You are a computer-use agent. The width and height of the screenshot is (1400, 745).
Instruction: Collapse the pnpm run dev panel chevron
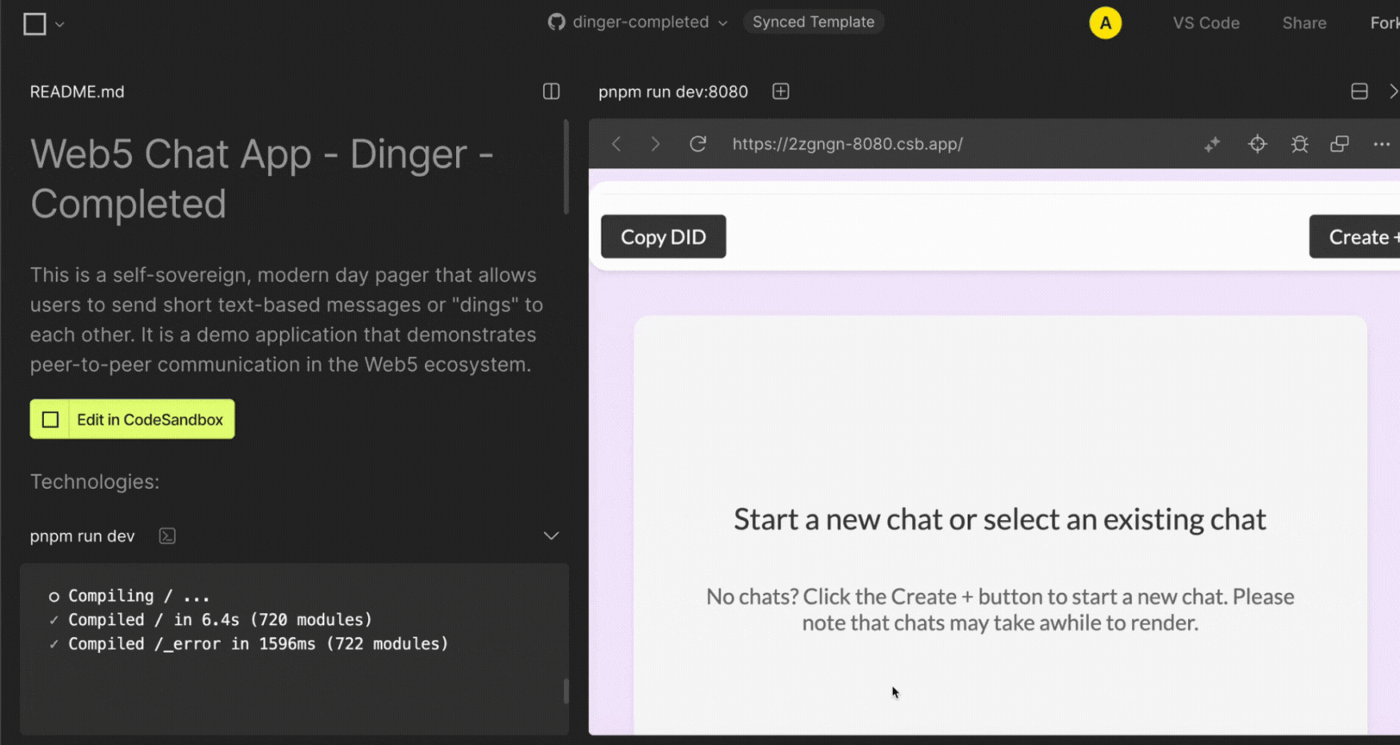point(552,536)
